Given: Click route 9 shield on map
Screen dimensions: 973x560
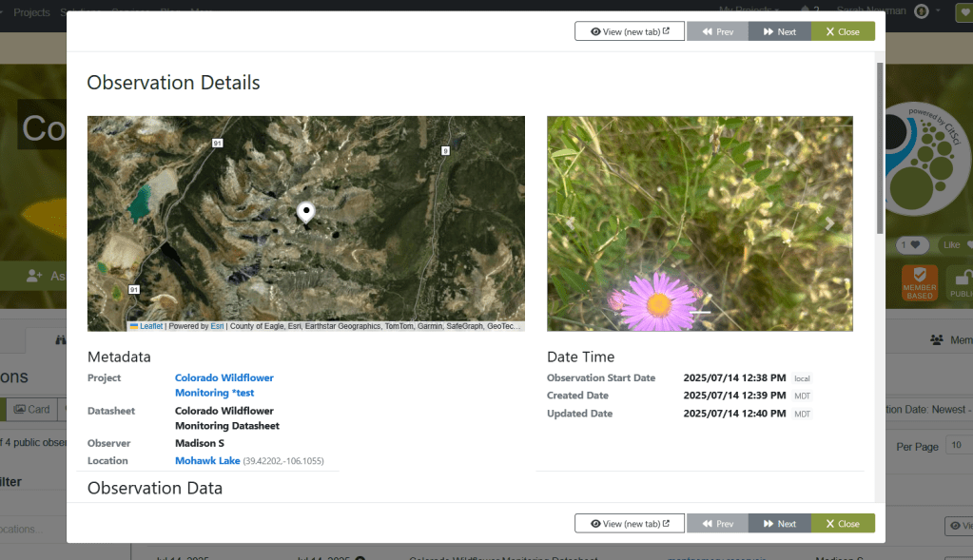Looking at the screenshot, I should coord(445,151).
